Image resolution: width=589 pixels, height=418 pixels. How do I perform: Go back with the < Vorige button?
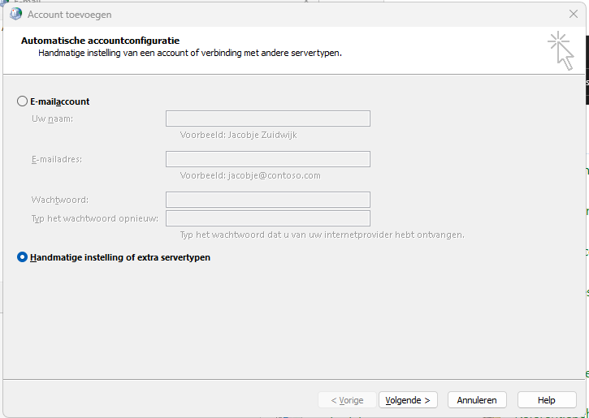347,400
